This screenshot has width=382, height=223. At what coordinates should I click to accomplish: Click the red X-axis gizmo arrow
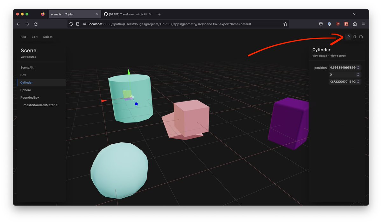tap(104, 101)
